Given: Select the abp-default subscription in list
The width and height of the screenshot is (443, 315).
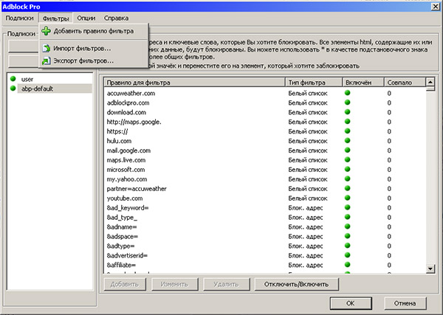Looking at the screenshot, I should pos(37,89).
